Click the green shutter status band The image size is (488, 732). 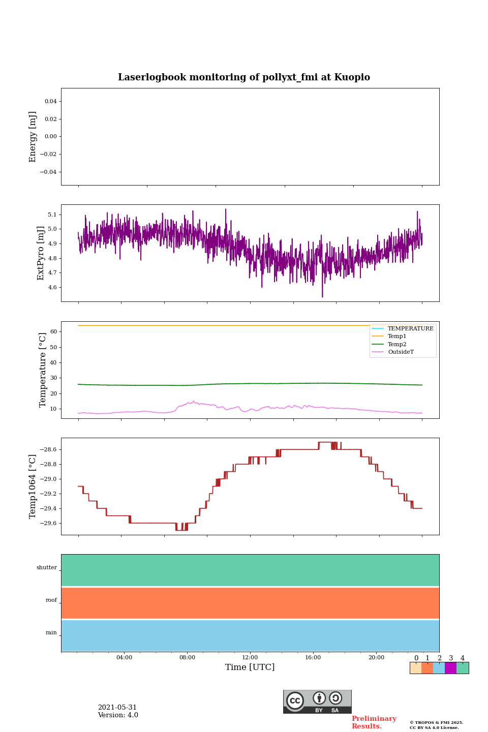coord(250,570)
